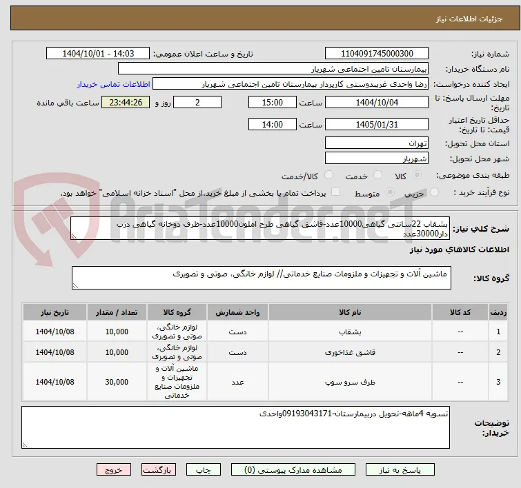Click remaining days field showing 2

(197, 102)
